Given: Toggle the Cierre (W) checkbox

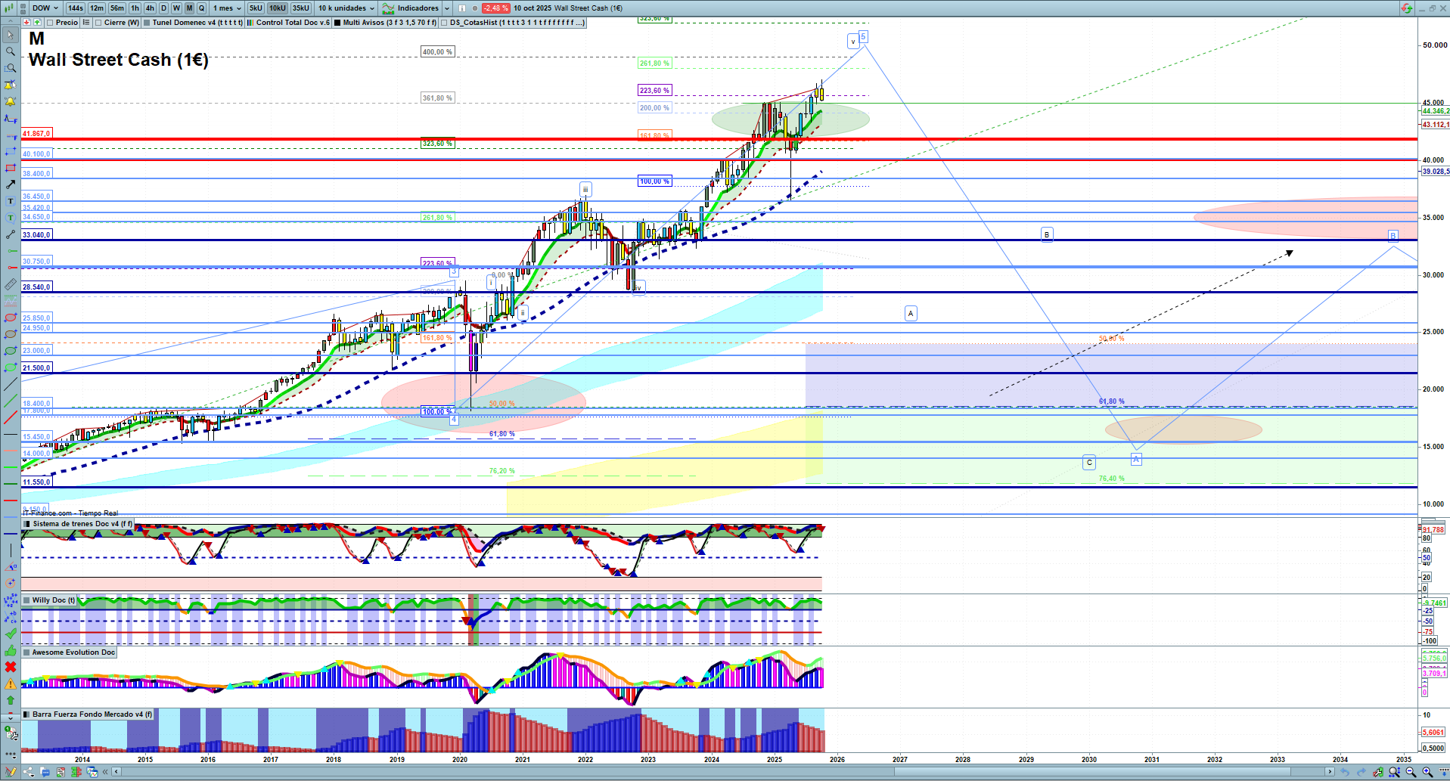Looking at the screenshot, I should 98,23.
